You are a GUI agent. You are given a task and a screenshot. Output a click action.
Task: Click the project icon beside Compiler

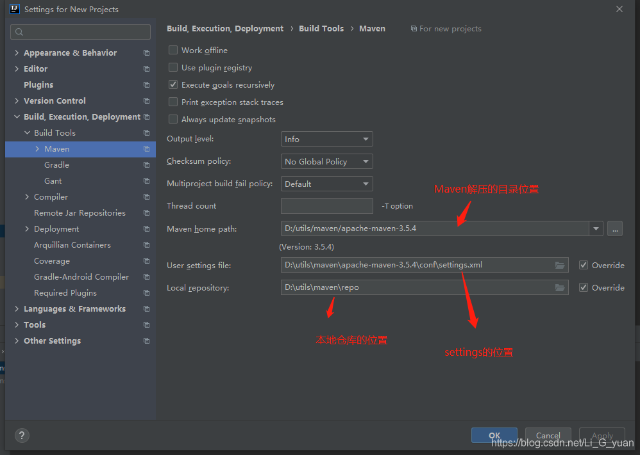(146, 196)
